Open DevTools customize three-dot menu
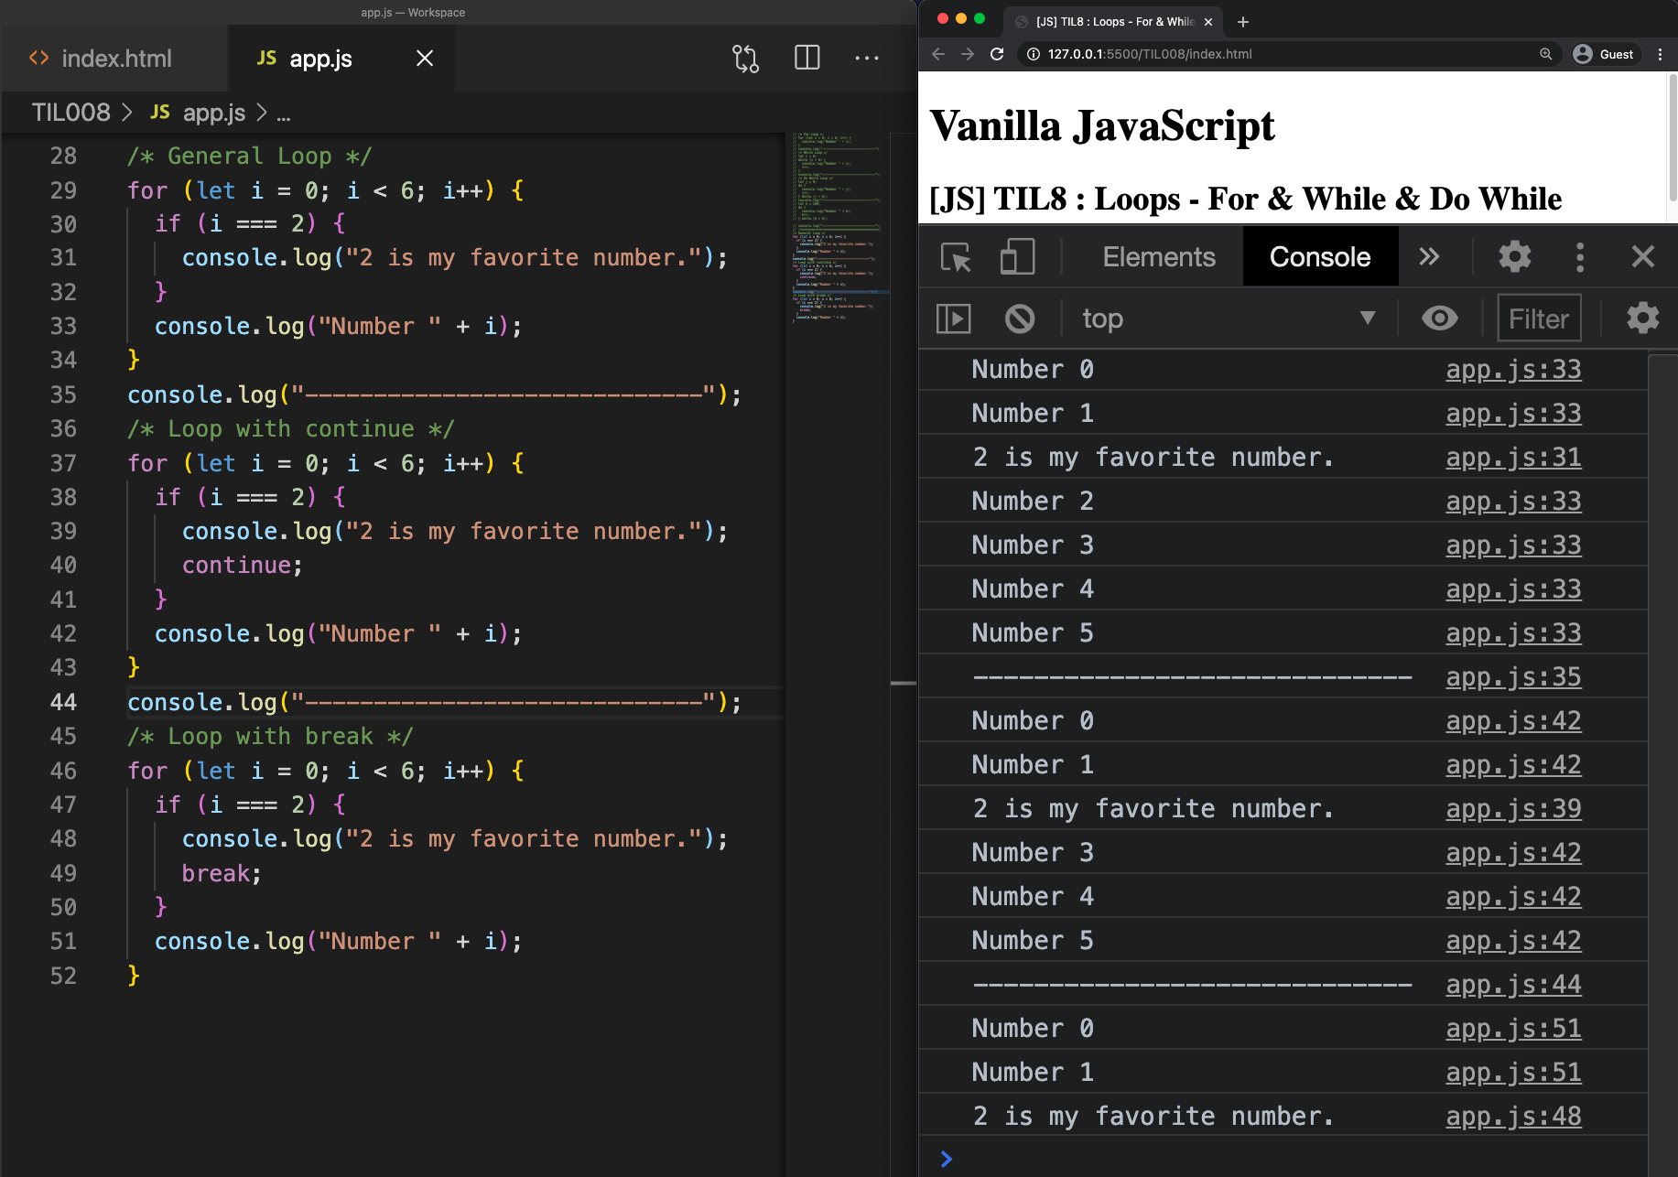The height and width of the screenshot is (1177, 1678). (1580, 257)
